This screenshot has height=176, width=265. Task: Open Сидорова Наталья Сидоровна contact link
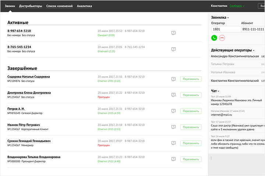[29, 77]
